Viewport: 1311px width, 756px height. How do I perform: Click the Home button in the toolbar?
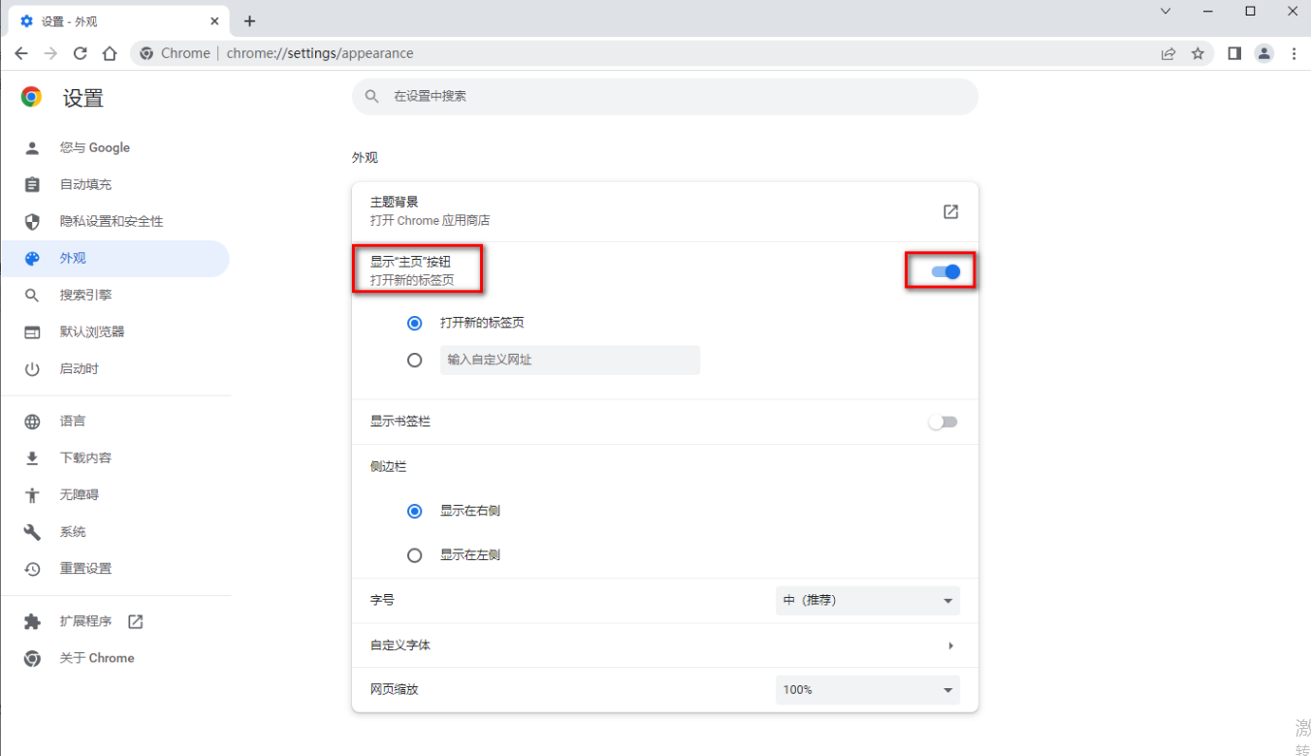click(110, 53)
